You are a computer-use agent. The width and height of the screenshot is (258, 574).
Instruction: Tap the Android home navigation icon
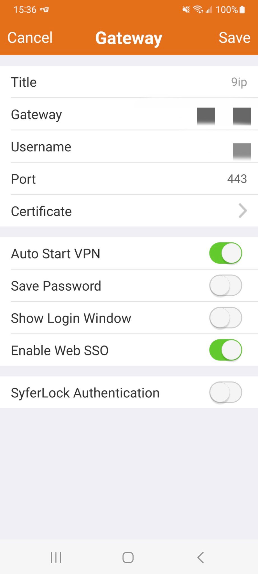coord(128,557)
